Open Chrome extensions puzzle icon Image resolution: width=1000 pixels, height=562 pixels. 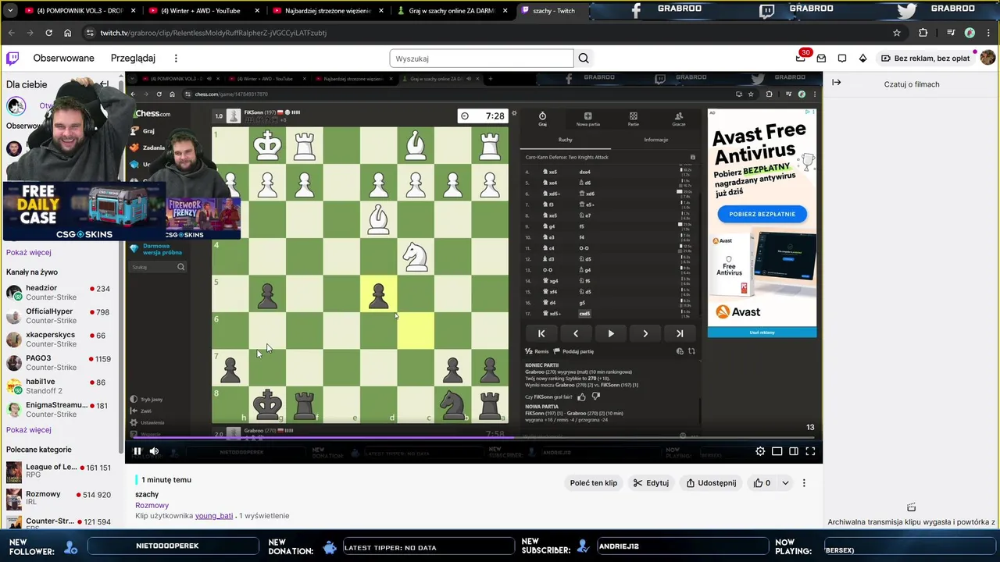923,33
